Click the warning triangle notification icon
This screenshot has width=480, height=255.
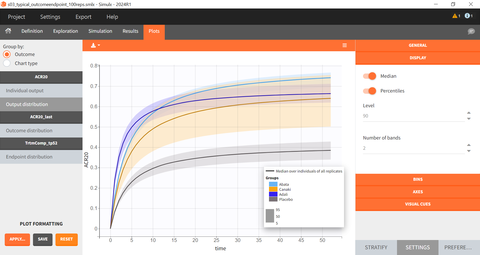coord(455,15)
